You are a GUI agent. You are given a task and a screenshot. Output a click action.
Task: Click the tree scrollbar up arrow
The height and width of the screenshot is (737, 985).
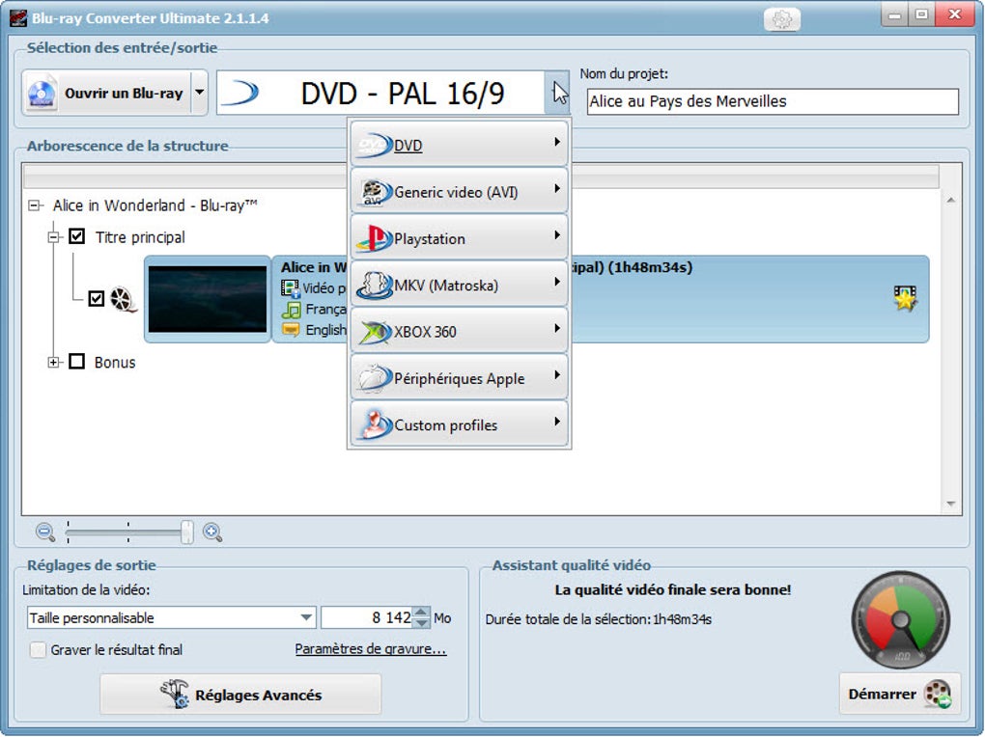pos(950,201)
